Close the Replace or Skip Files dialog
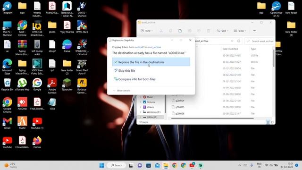302x170 pixels. pyautogui.click(x=190, y=40)
